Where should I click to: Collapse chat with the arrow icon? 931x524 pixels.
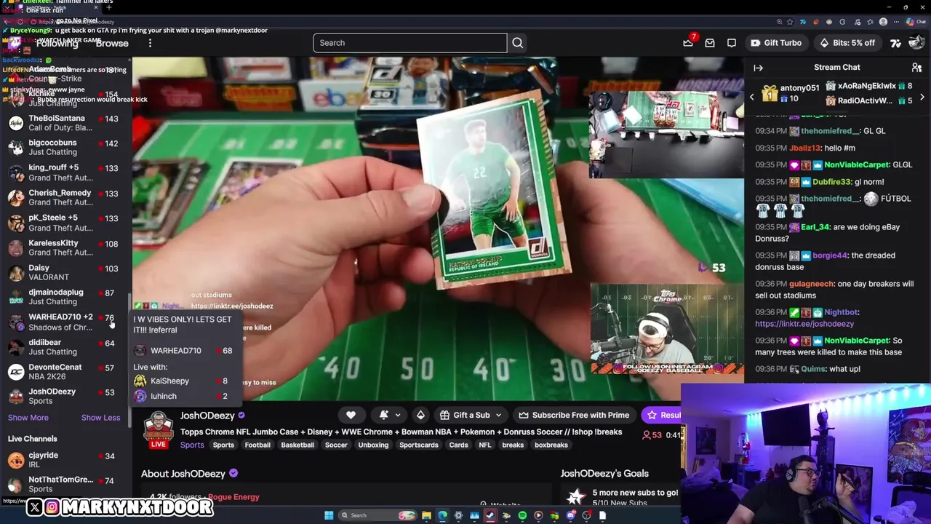point(758,68)
